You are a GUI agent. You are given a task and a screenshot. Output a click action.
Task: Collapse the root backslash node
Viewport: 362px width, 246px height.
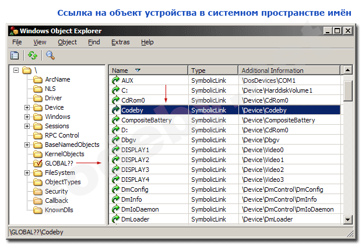click(16, 70)
